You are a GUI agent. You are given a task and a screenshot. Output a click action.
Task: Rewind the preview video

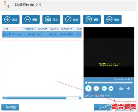(x=104, y=89)
